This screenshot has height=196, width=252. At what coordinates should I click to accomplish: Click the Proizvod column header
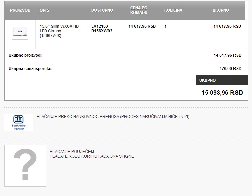[20, 10]
